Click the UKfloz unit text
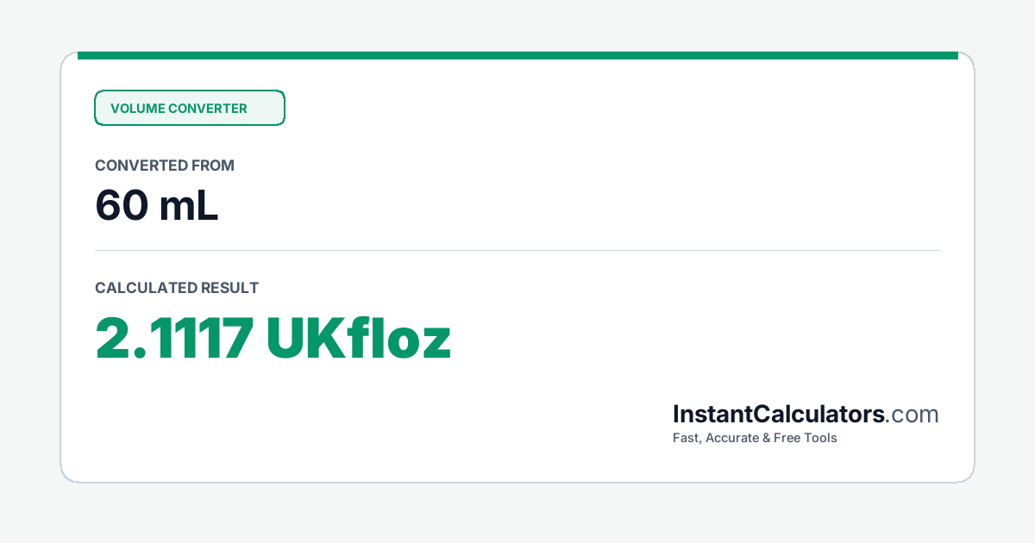 pyautogui.click(x=359, y=338)
